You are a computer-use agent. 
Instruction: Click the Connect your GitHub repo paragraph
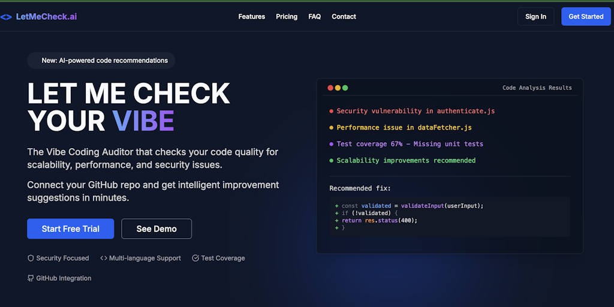tap(153, 191)
